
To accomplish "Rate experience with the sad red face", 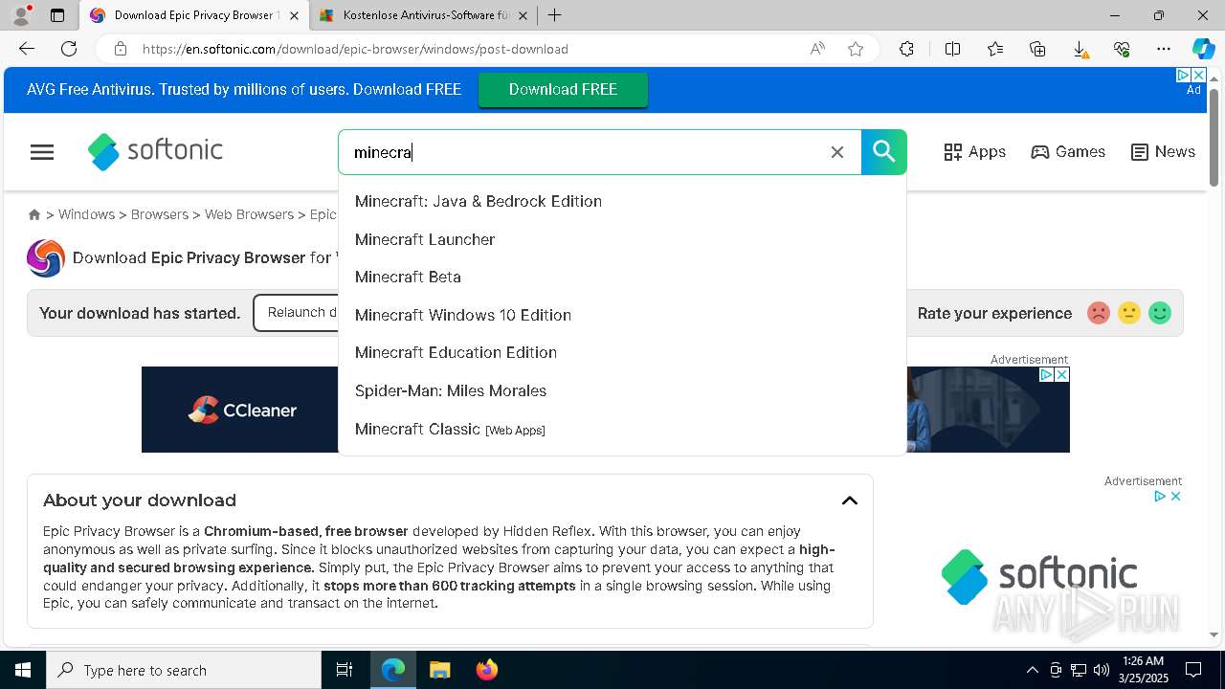I will coord(1099,313).
